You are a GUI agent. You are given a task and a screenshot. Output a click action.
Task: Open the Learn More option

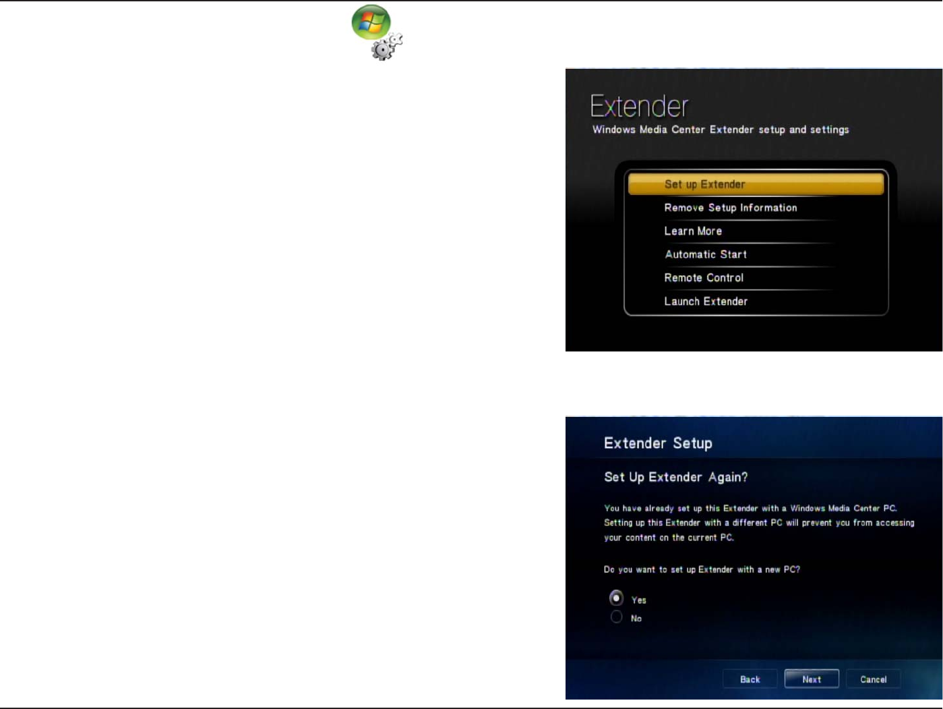pyautogui.click(x=693, y=231)
